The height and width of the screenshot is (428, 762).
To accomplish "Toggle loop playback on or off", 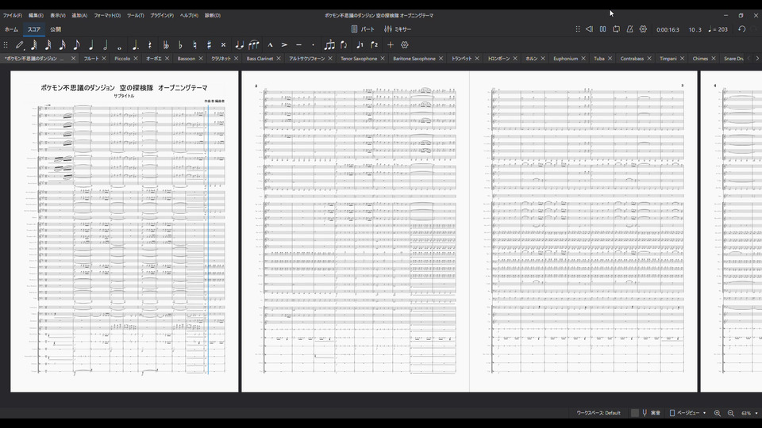I will 616,29.
